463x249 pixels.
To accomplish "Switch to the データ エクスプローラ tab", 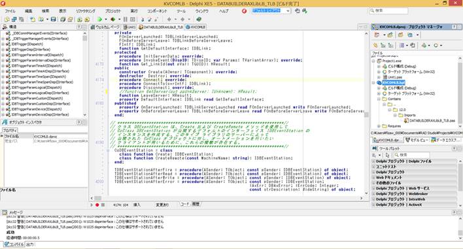I will 445,140.
